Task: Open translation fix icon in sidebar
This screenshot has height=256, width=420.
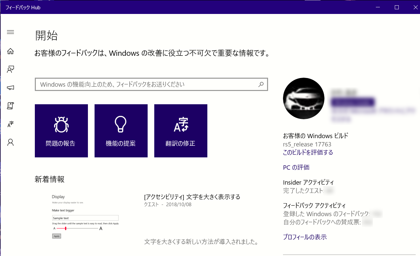Action: 11,124
